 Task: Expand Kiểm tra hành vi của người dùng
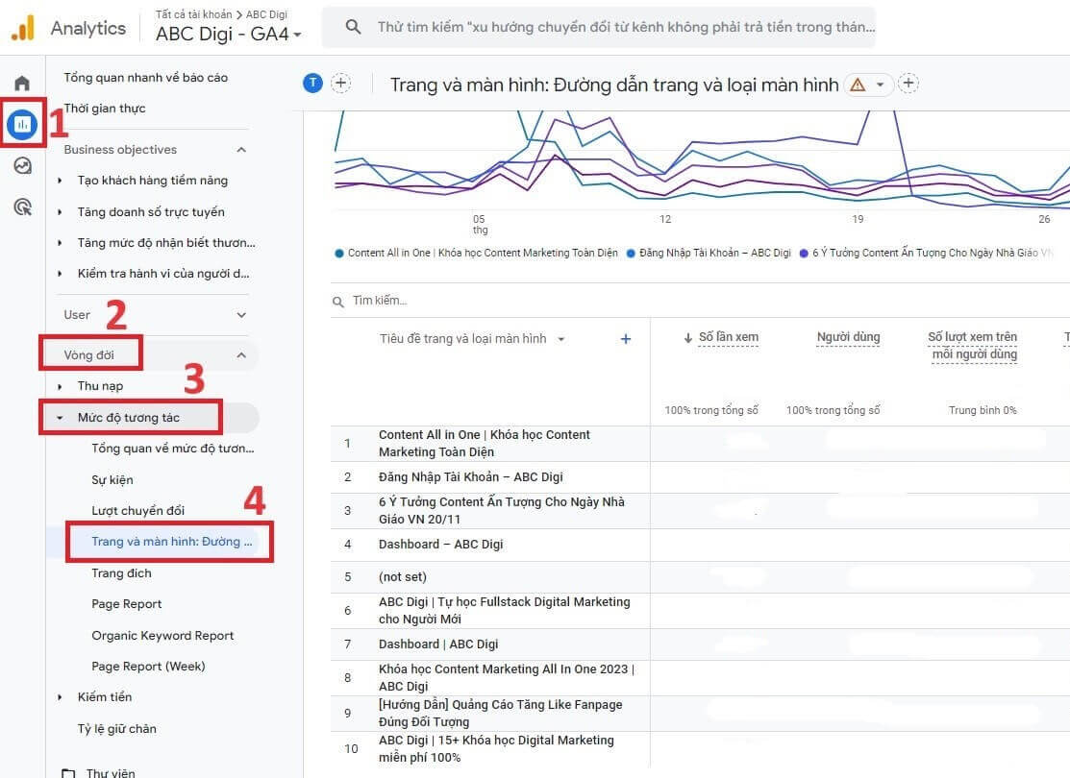[60, 274]
